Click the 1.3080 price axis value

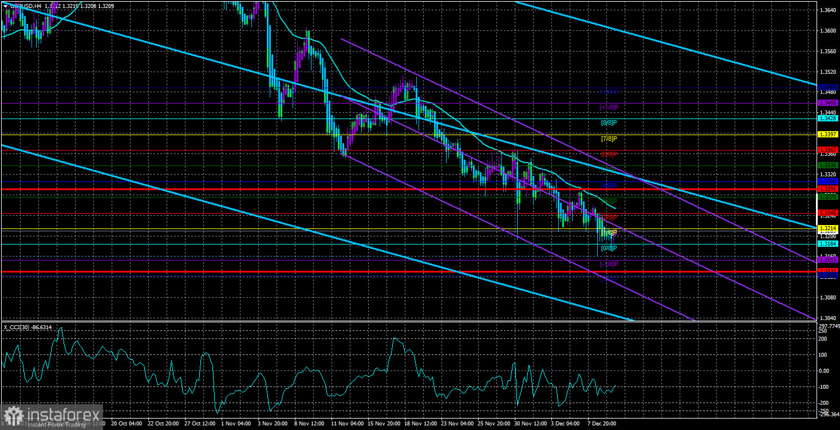click(x=827, y=298)
